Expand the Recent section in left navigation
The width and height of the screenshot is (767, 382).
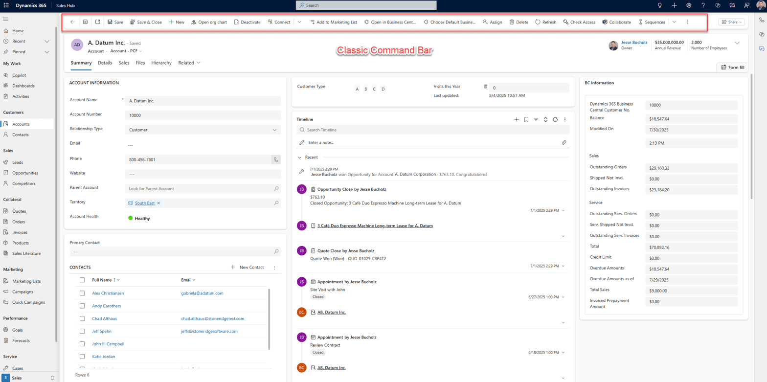(47, 41)
